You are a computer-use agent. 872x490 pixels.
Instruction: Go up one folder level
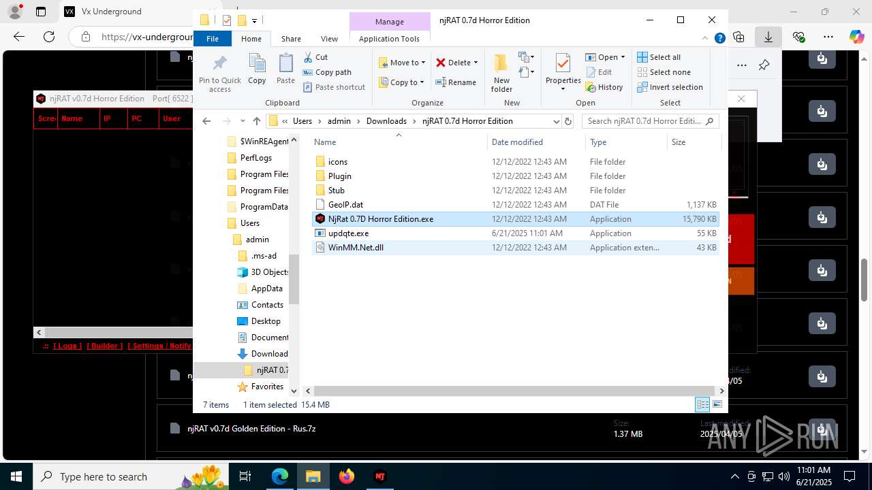click(x=256, y=121)
